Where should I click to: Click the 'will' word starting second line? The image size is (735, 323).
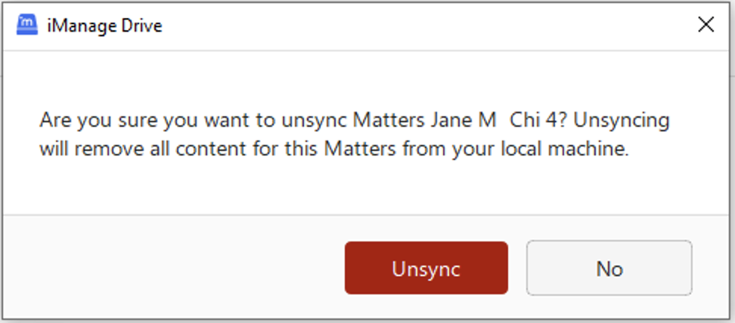(54, 149)
